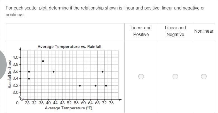Click the chart title Average Temperature vs. Rainfall

coord(69,47)
